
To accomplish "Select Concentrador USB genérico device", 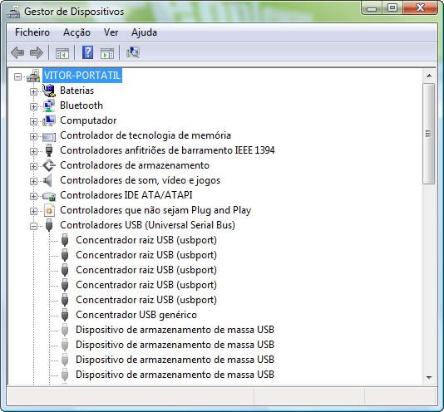I will coord(136,315).
